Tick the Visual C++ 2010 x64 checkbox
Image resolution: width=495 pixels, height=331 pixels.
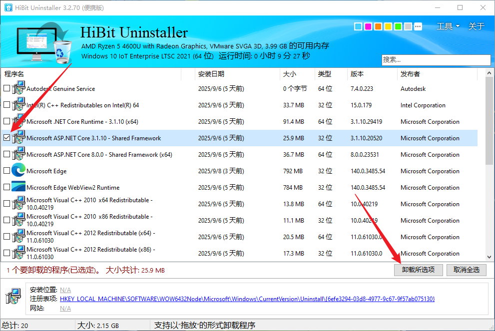pos(6,204)
